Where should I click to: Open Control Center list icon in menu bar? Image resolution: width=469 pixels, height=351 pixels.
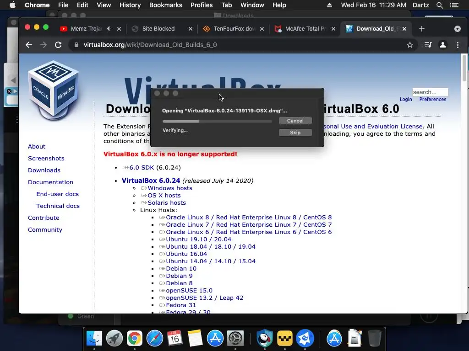[x=454, y=5]
